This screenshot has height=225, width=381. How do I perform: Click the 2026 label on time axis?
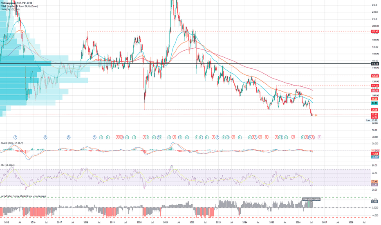click(298, 222)
